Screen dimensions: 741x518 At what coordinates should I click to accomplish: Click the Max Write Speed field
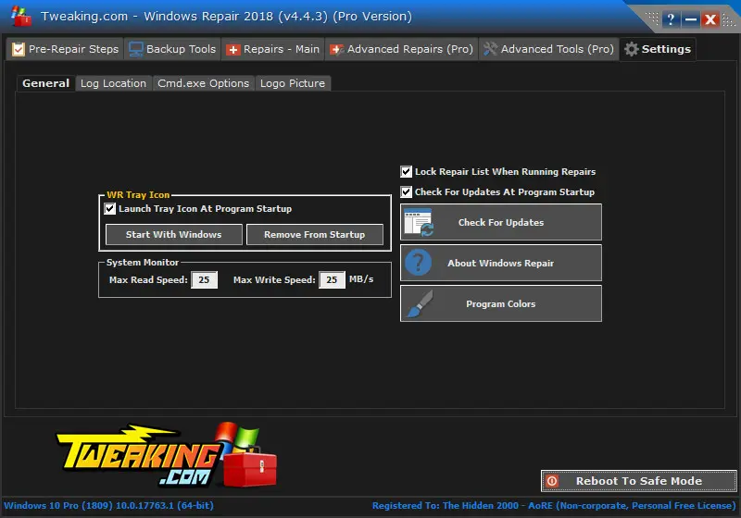coord(332,279)
